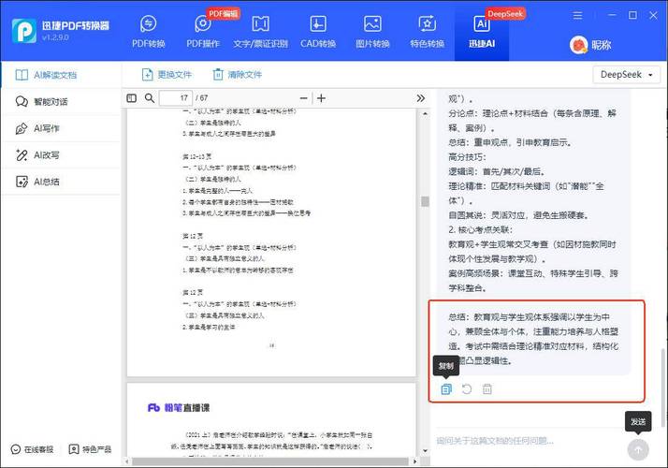
Task: Click the 总结 paragraph in the AI response
Action: [533, 339]
